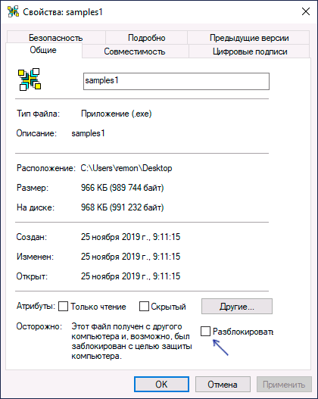Open the Другие... attributes button
The width and height of the screenshot is (318, 399).
point(237,307)
